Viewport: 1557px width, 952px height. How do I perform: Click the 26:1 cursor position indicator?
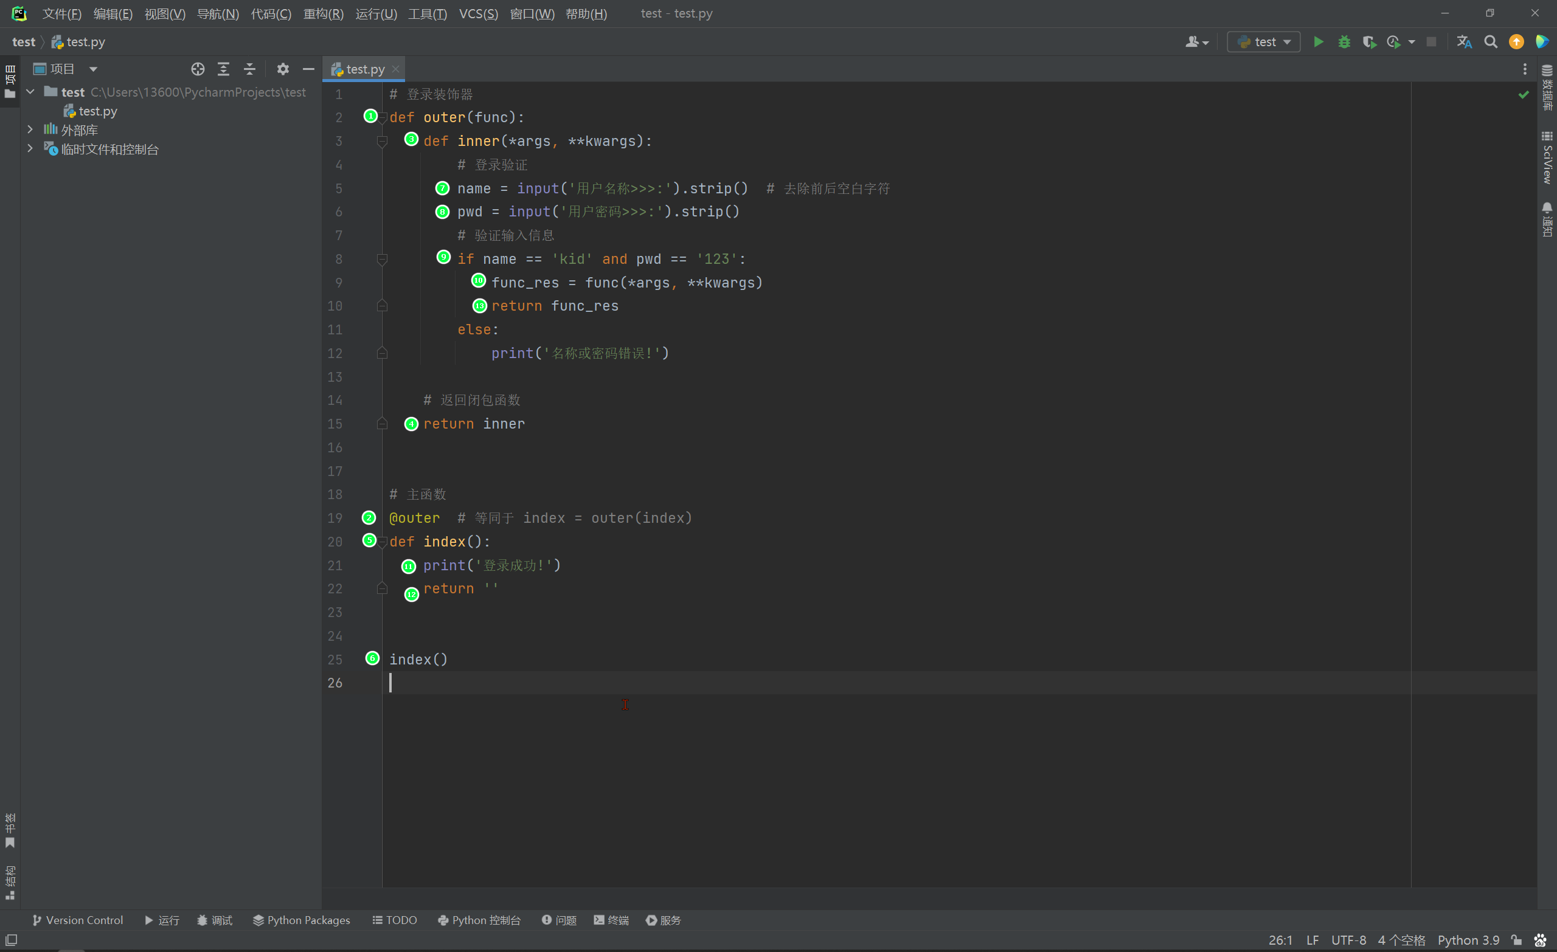(x=1280, y=940)
